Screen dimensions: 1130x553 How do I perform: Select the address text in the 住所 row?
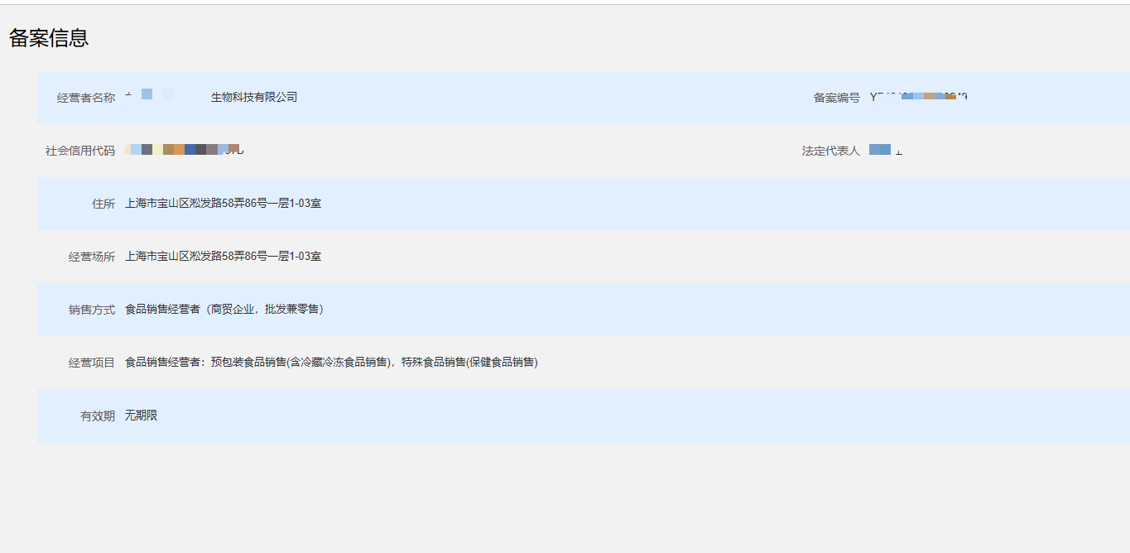pos(223,204)
